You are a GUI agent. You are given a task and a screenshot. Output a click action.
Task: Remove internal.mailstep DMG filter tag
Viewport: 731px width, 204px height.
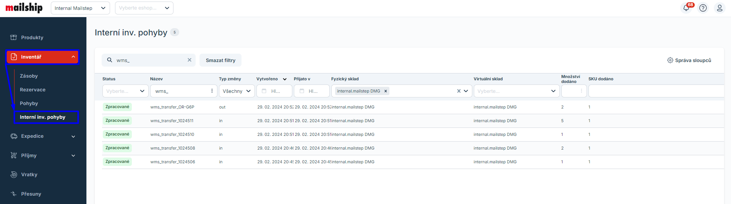(x=386, y=91)
